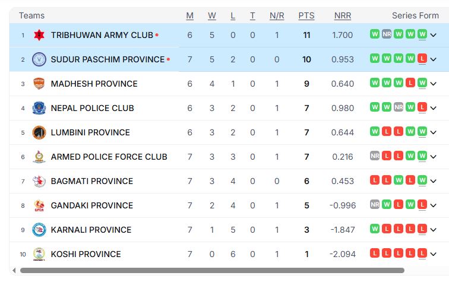This screenshot has width=449, height=282.
Task: Click the Madhesh Province team logo
Action: (x=39, y=84)
